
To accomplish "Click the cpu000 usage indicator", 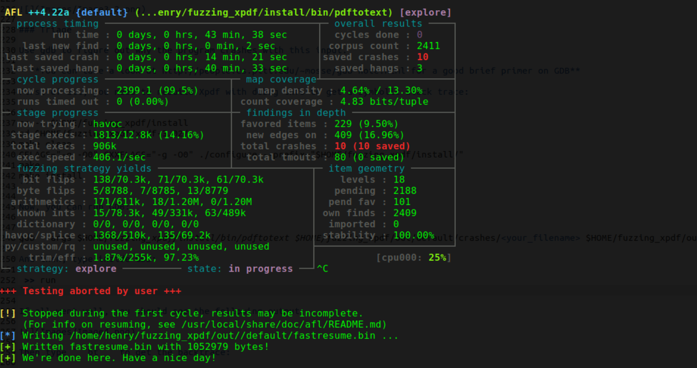I will pyautogui.click(x=414, y=257).
